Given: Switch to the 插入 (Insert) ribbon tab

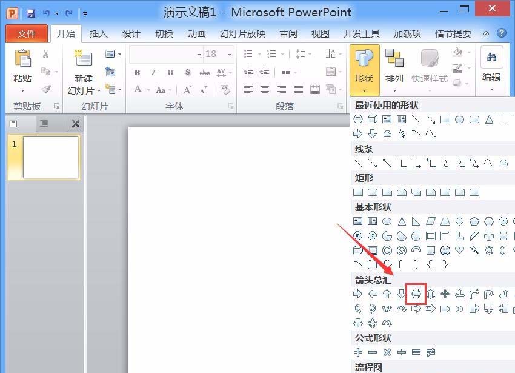Looking at the screenshot, I should click(x=98, y=34).
